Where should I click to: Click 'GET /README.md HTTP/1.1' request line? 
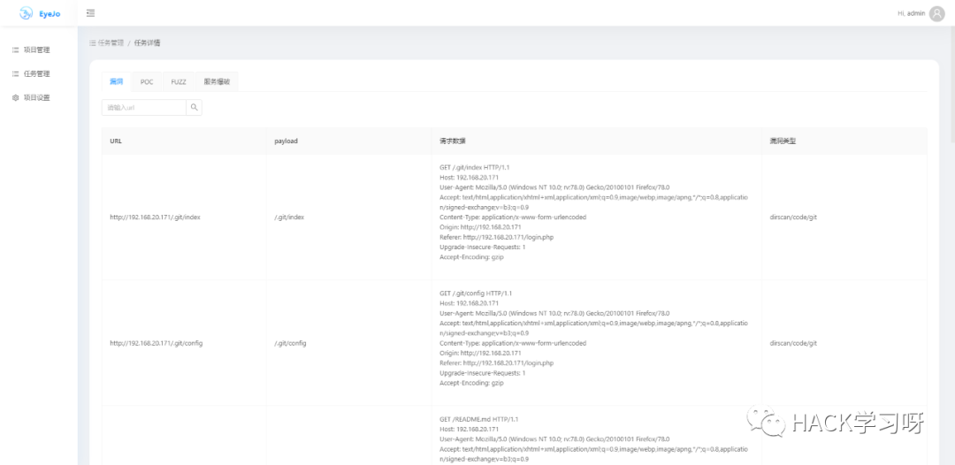pos(478,419)
